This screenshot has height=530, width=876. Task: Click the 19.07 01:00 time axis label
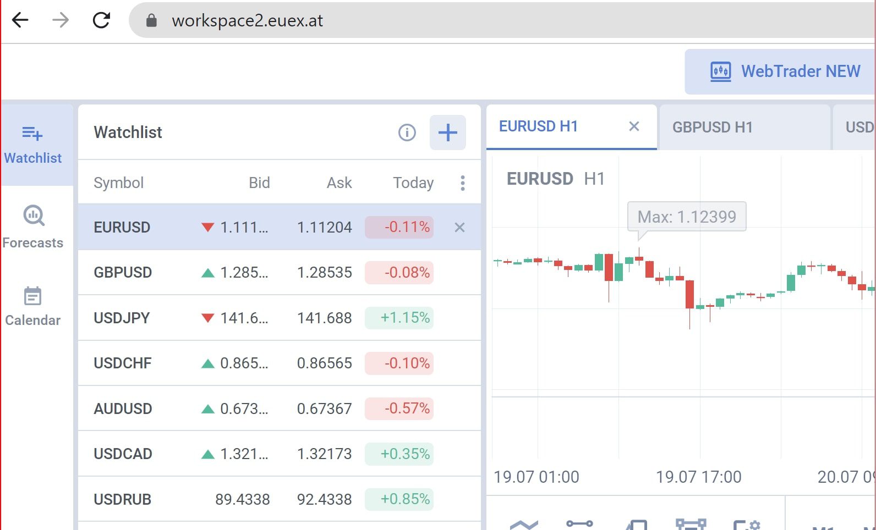point(536,477)
